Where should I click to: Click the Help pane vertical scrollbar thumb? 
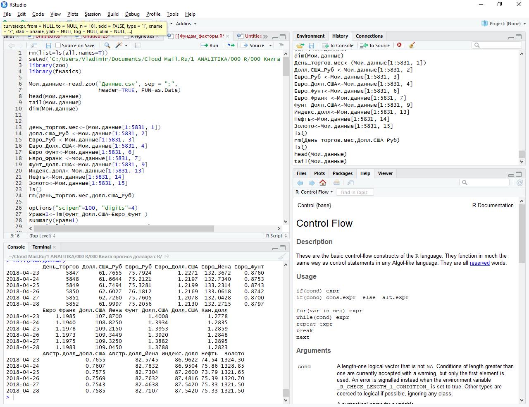point(522,233)
